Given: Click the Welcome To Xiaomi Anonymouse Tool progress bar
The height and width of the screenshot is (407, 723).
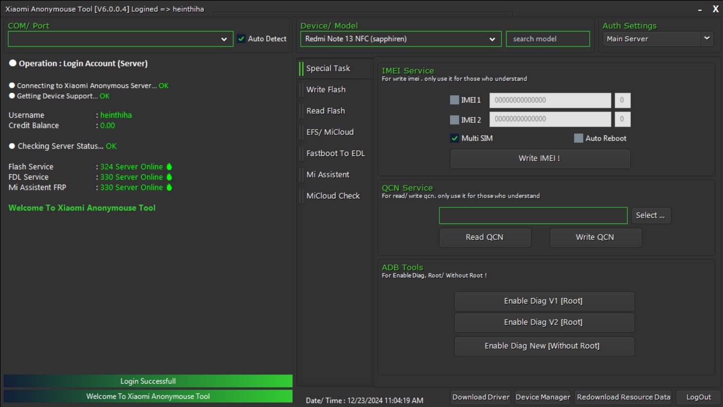Looking at the screenshot, I should [148, 396].
